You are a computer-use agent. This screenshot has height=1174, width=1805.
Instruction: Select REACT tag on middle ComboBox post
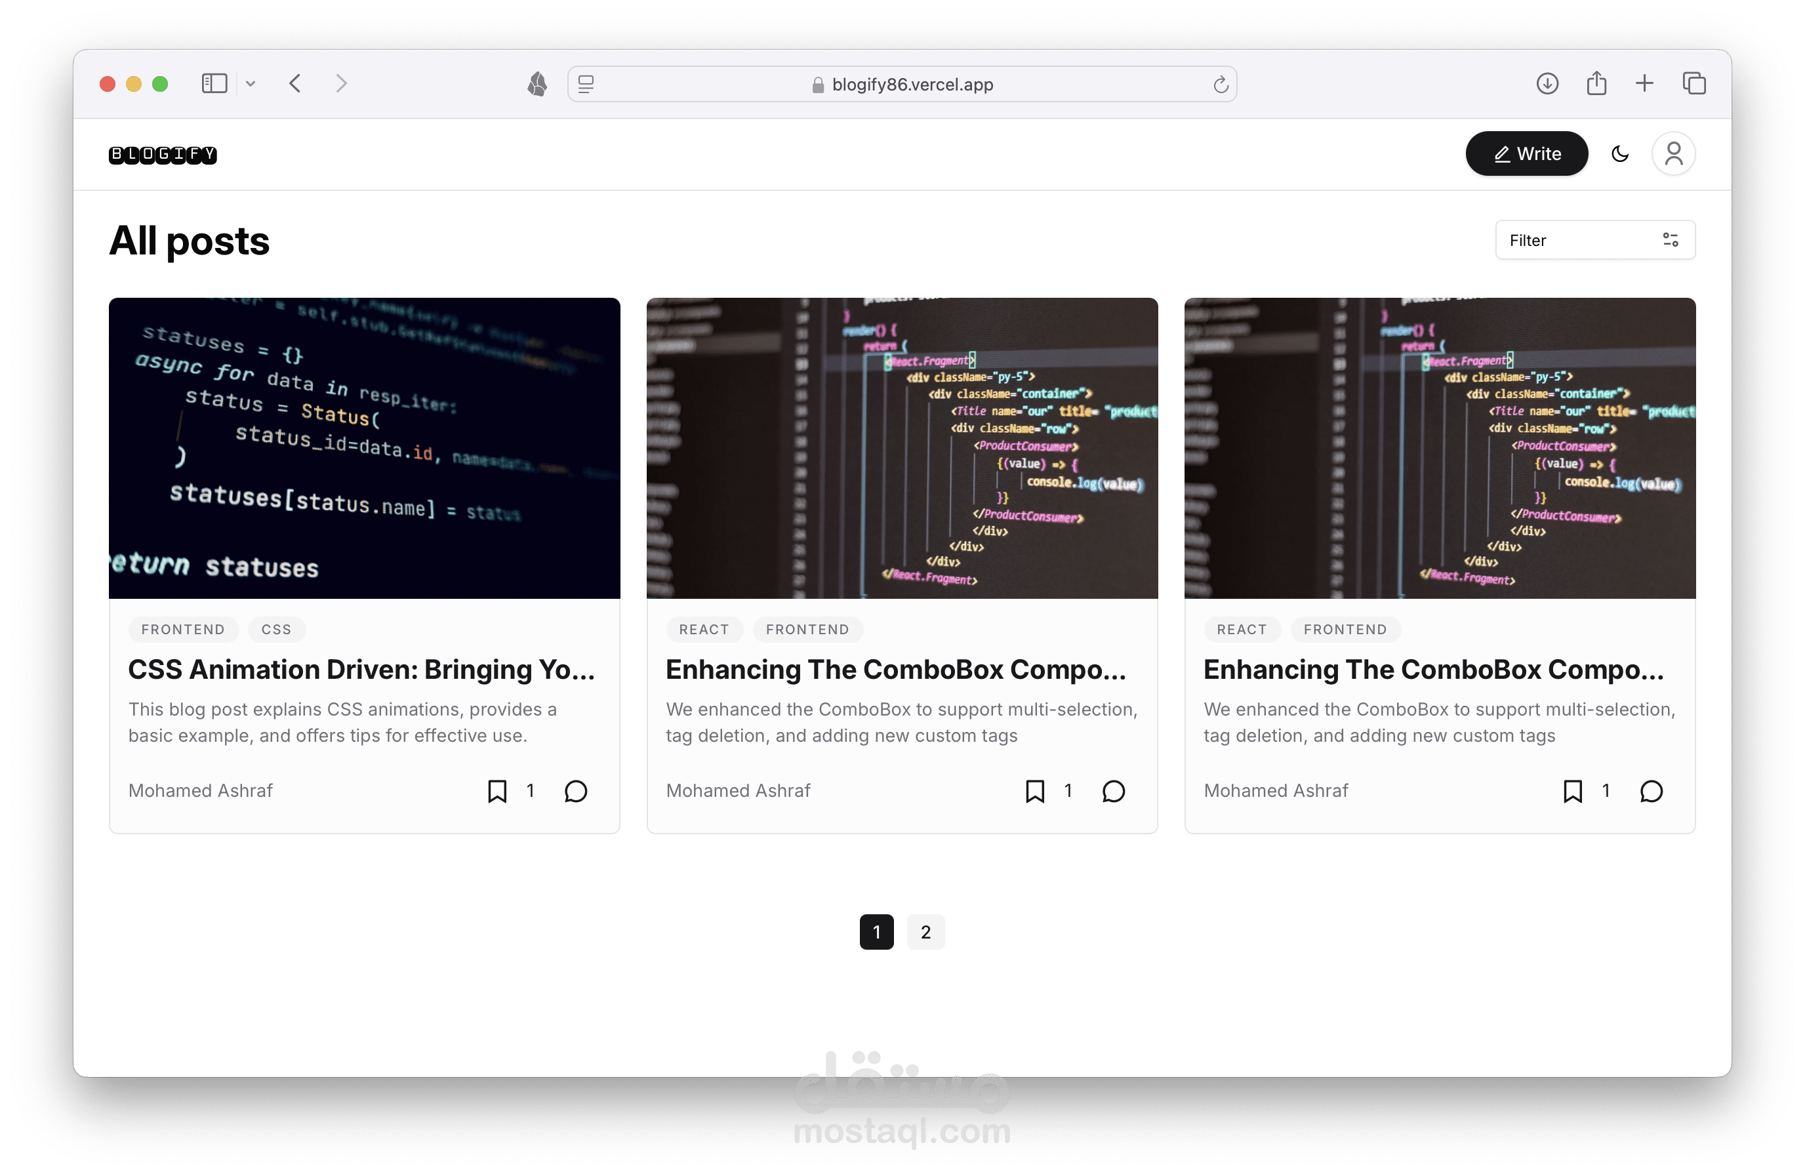point(704,630)
